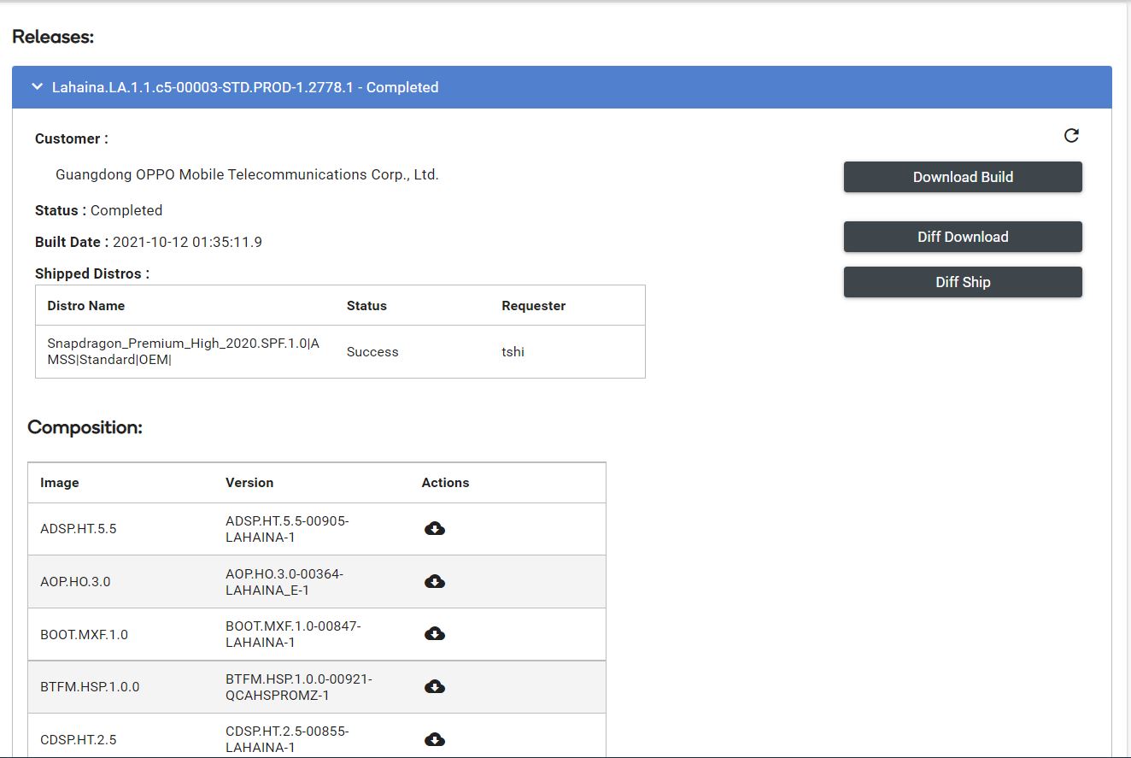Select the Diff Ship button

pyautogui.click(x=963, y=282)
